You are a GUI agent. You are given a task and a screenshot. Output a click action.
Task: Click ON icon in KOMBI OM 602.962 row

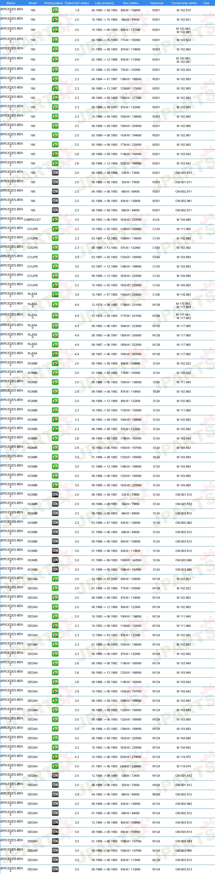(55, 523)
